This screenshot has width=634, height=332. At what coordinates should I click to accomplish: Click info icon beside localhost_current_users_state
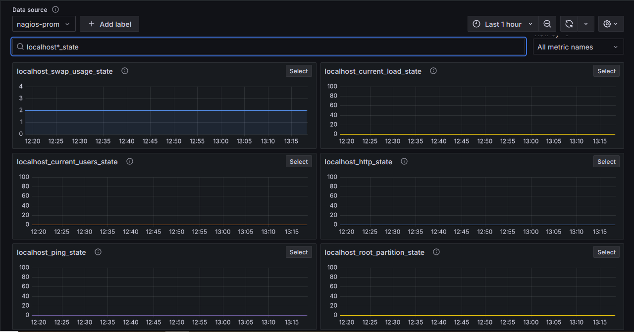point(130,161)
